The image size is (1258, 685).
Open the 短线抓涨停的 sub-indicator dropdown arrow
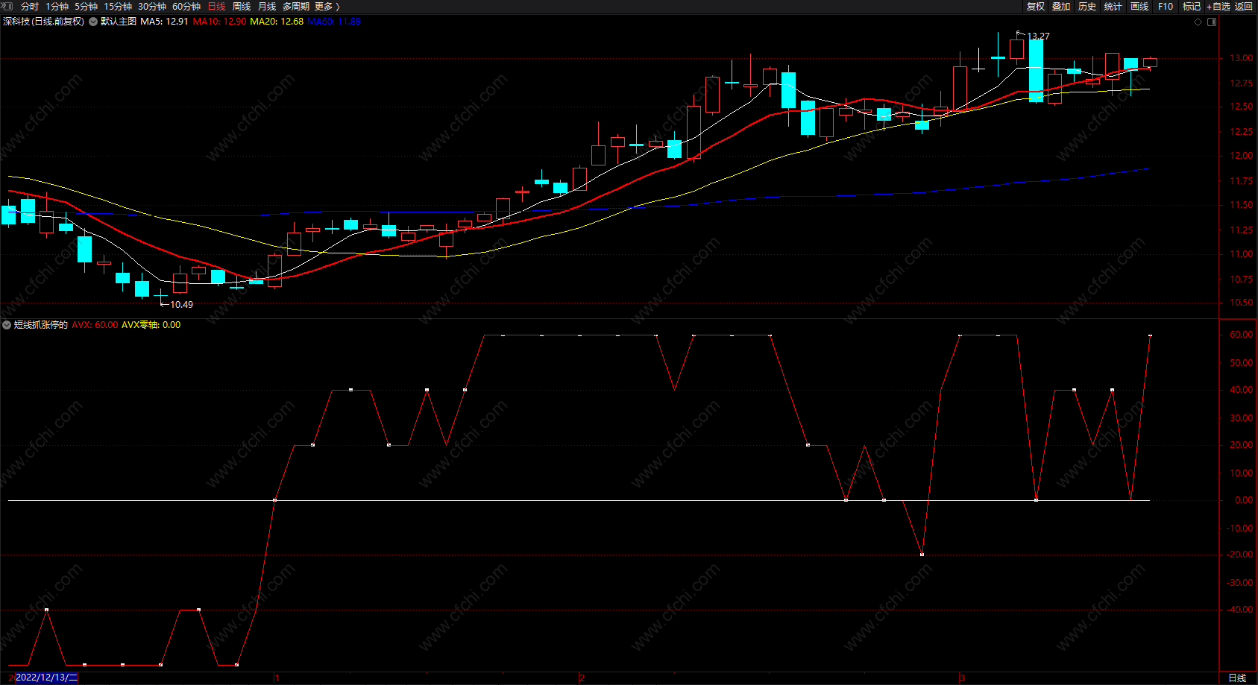click(7, 325)
